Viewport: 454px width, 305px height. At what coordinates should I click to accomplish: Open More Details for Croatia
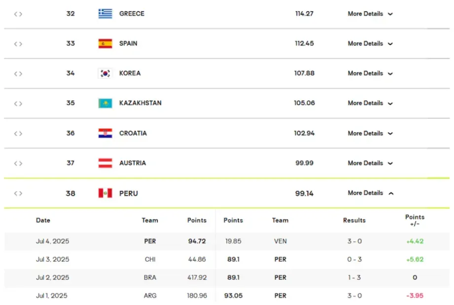(x=370, y=133)
